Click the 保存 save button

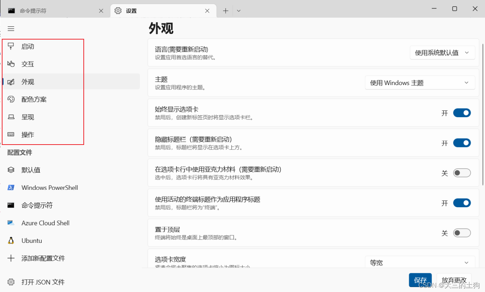pos(420,280)
